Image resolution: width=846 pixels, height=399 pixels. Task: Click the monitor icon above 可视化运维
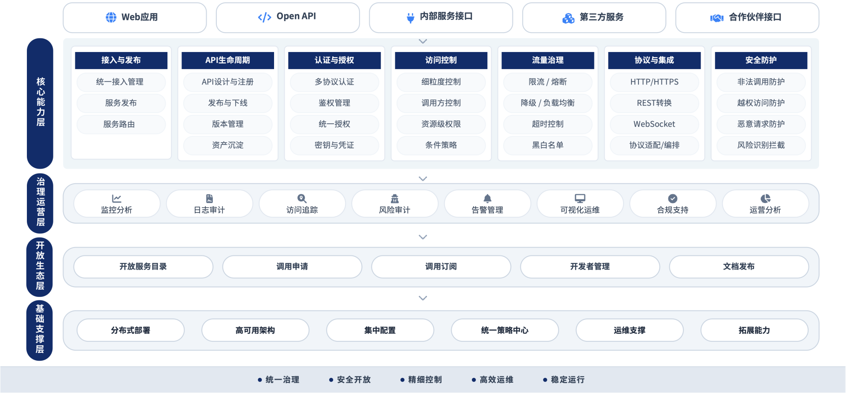click(x=580, y=199)
